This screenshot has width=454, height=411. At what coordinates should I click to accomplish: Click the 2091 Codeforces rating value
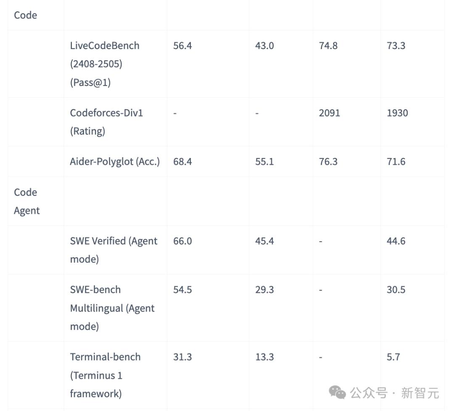click(x=330, y=113)
